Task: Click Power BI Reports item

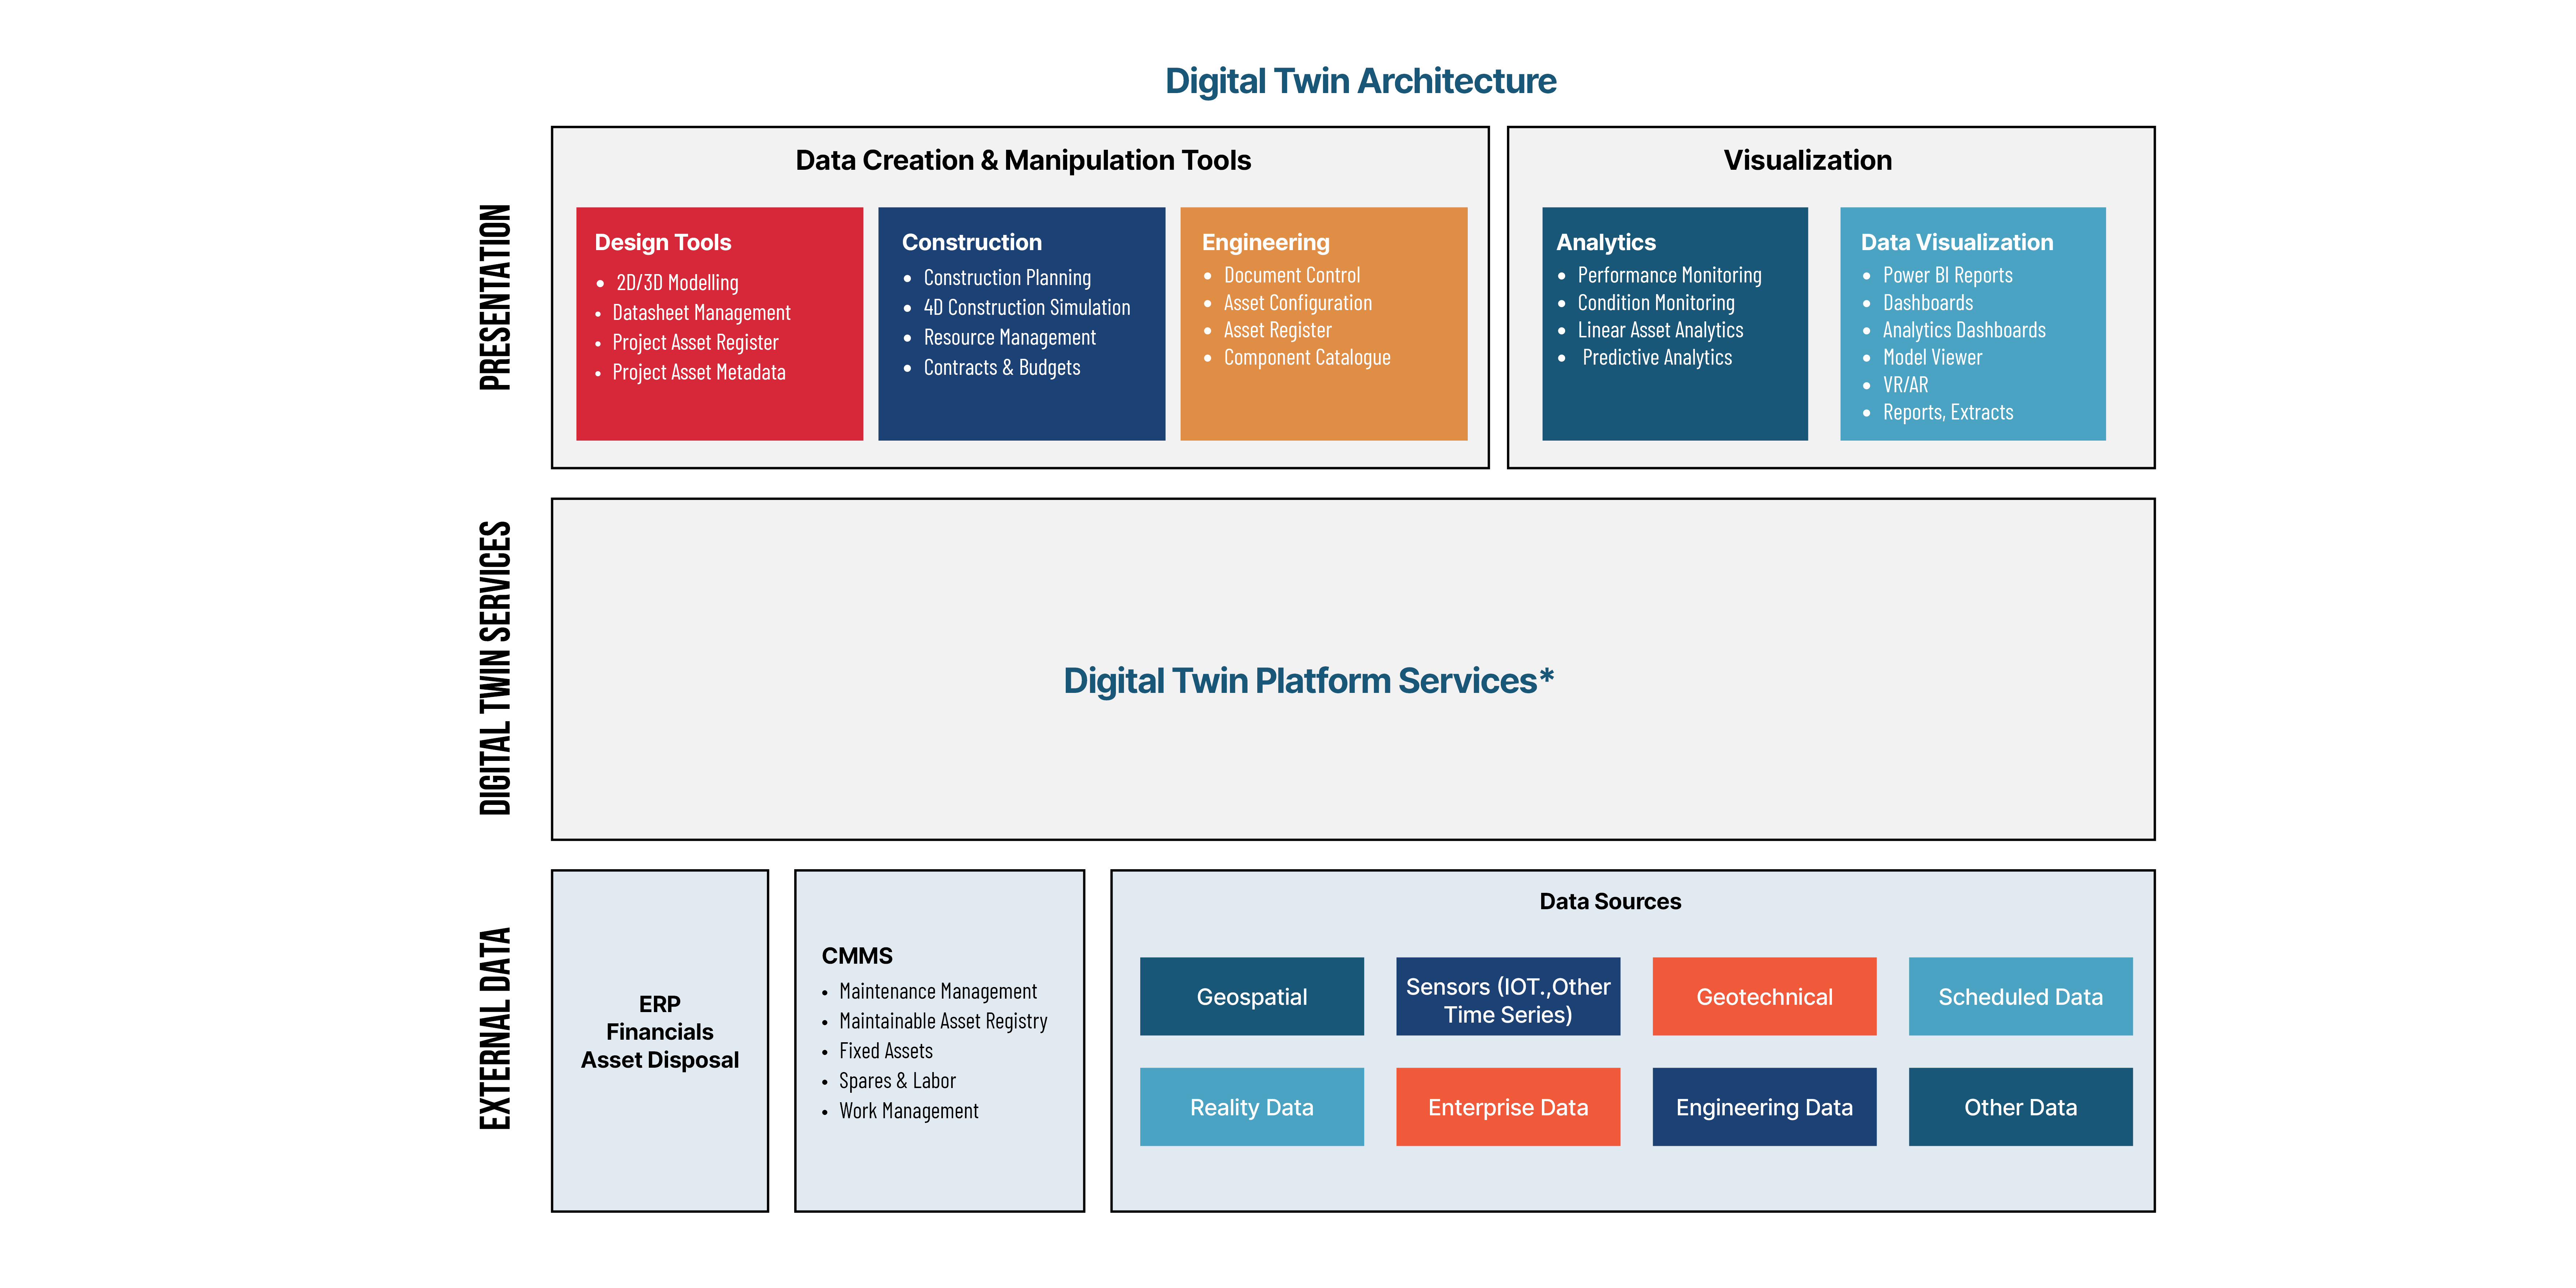Action: [1947, 275]
